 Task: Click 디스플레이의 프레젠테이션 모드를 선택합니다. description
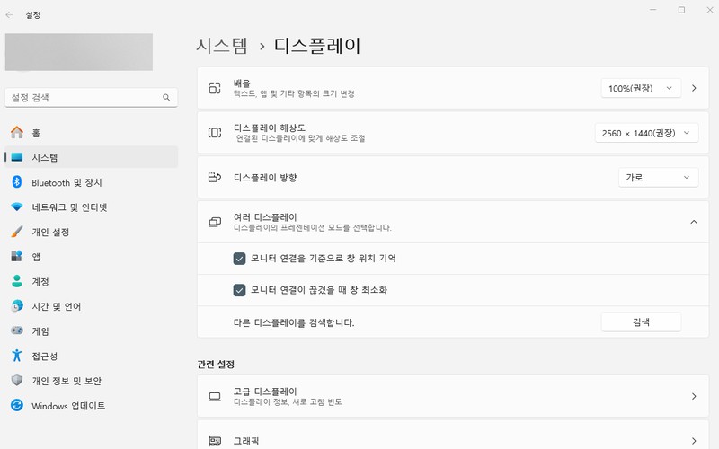pos(312,228)
